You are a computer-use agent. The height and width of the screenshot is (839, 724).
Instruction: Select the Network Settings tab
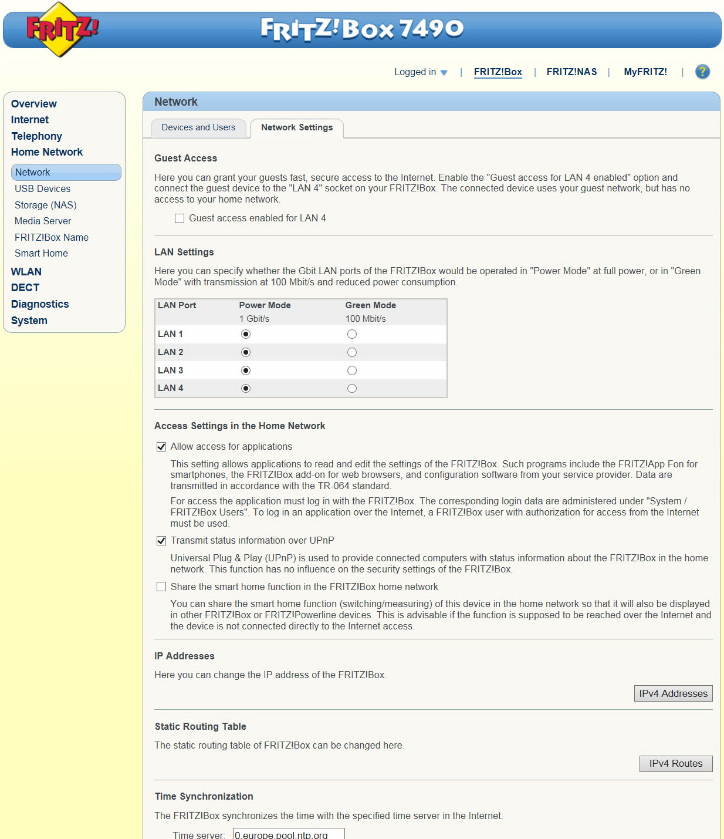pos(297,128)
